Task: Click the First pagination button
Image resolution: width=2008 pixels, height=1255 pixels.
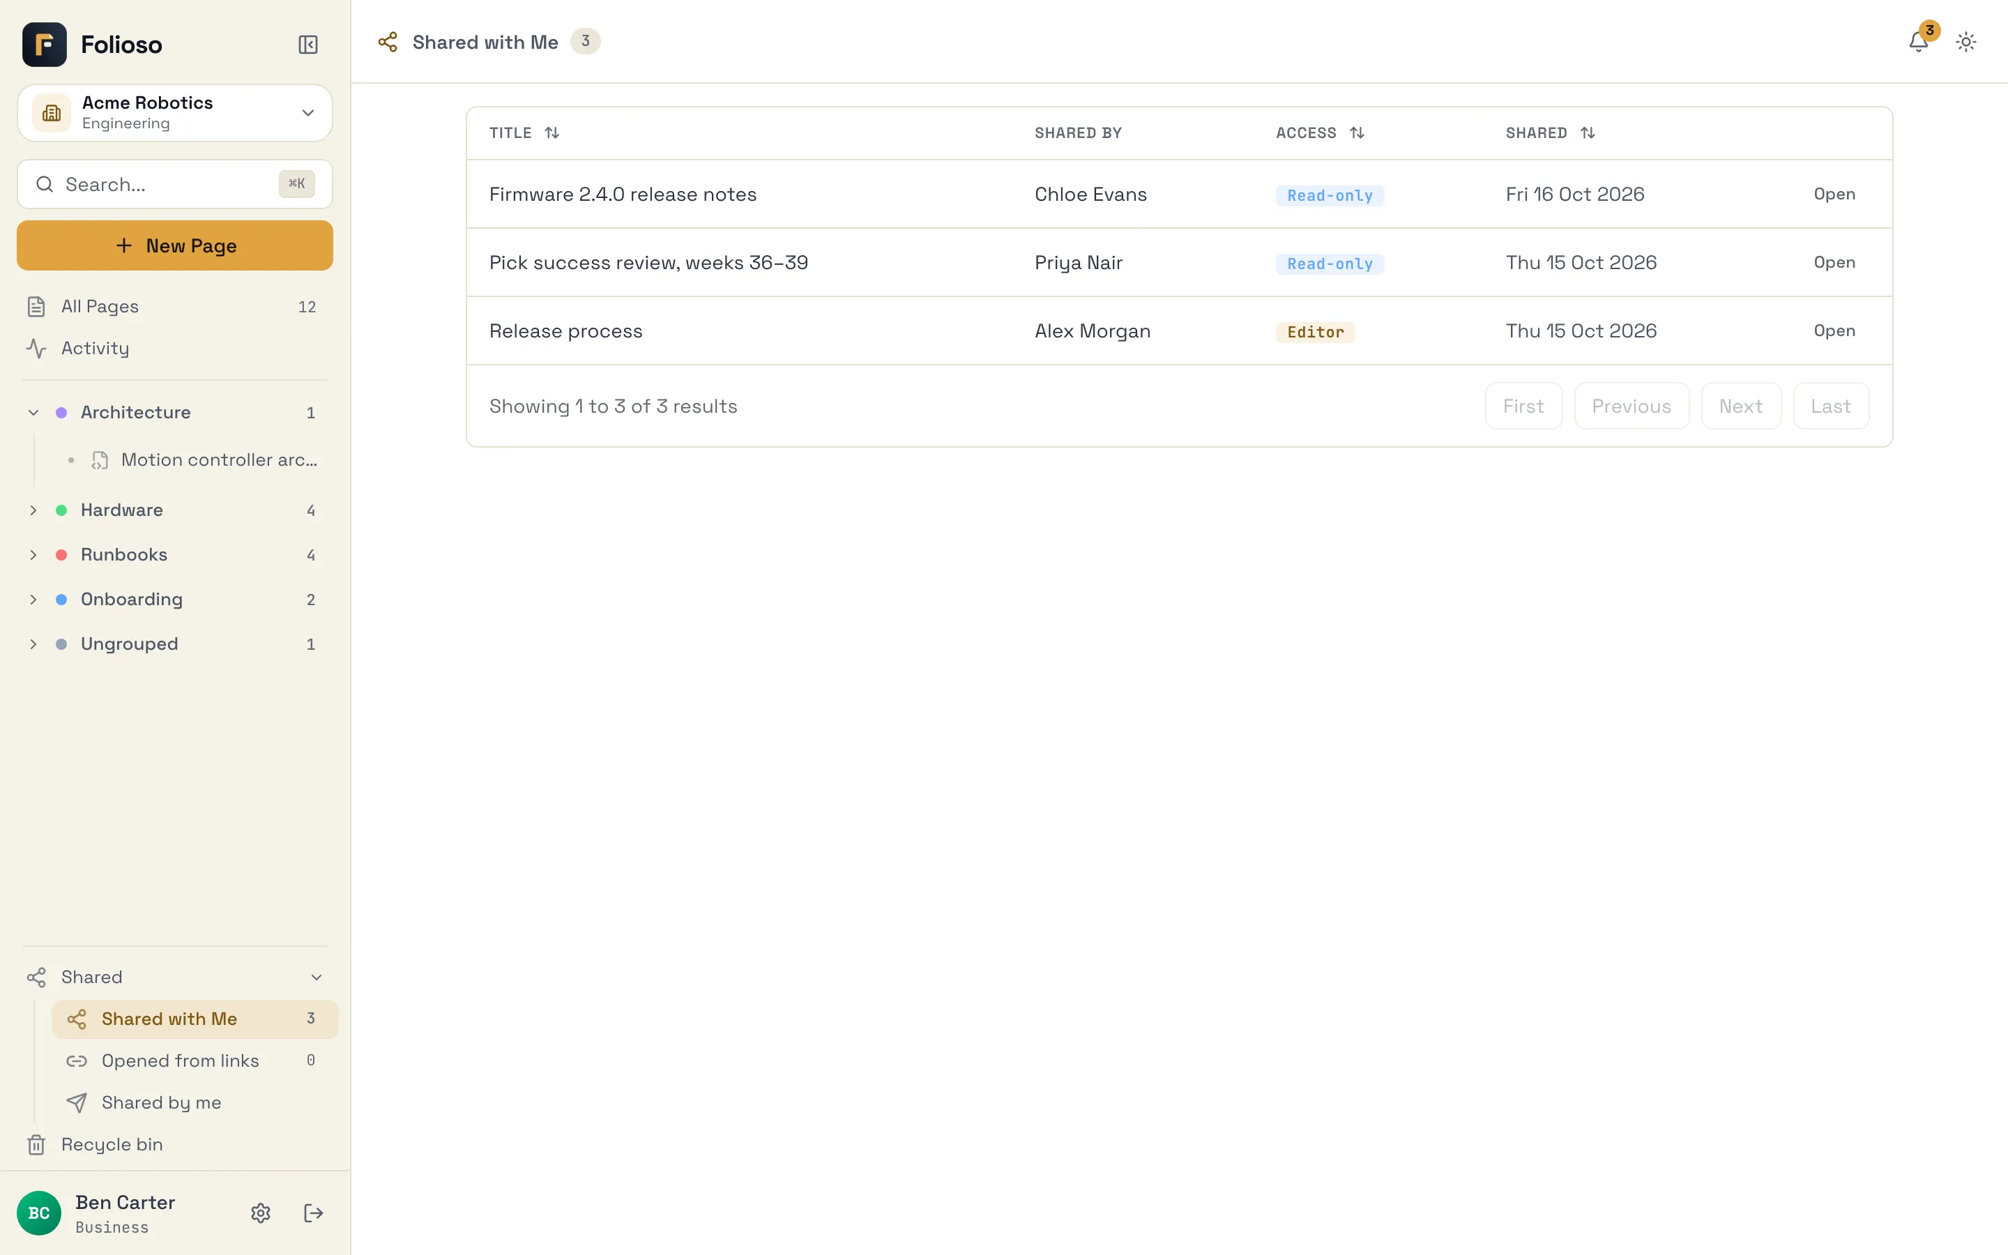Action: tap(1523, 406)
